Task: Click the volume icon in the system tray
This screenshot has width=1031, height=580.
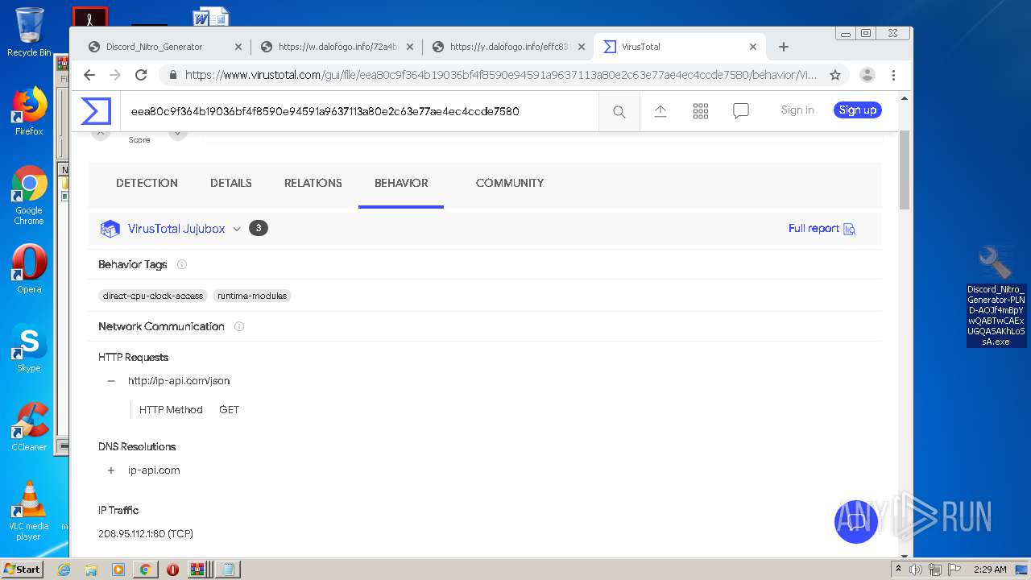Action: [x=916, y=570]
